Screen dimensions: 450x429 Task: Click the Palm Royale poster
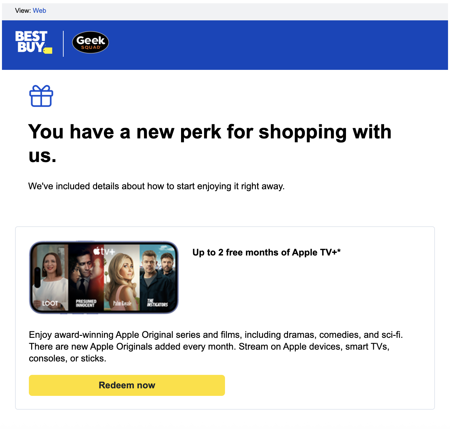coord(122,277)
